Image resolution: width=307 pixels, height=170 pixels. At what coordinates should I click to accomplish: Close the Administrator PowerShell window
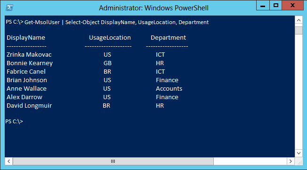[x=293, y=5]
